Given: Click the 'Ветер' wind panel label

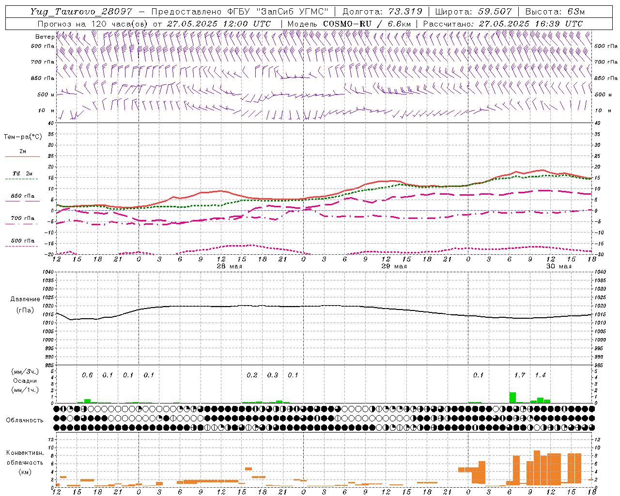Looking at the screenshot, I should [45, 37].
